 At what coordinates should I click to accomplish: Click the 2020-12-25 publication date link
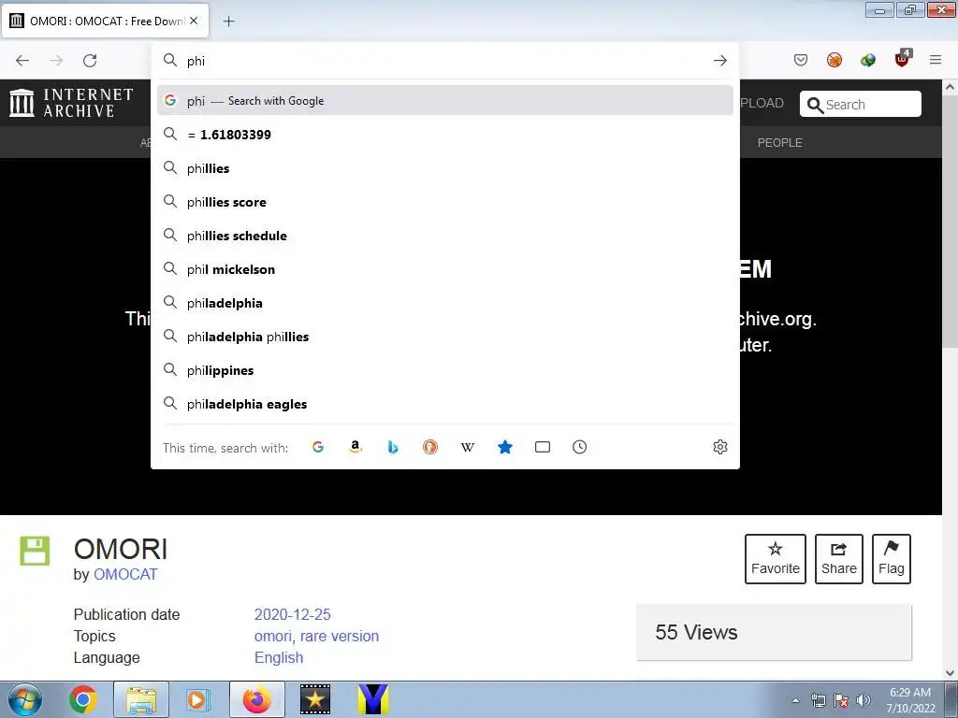click(292, 614)
